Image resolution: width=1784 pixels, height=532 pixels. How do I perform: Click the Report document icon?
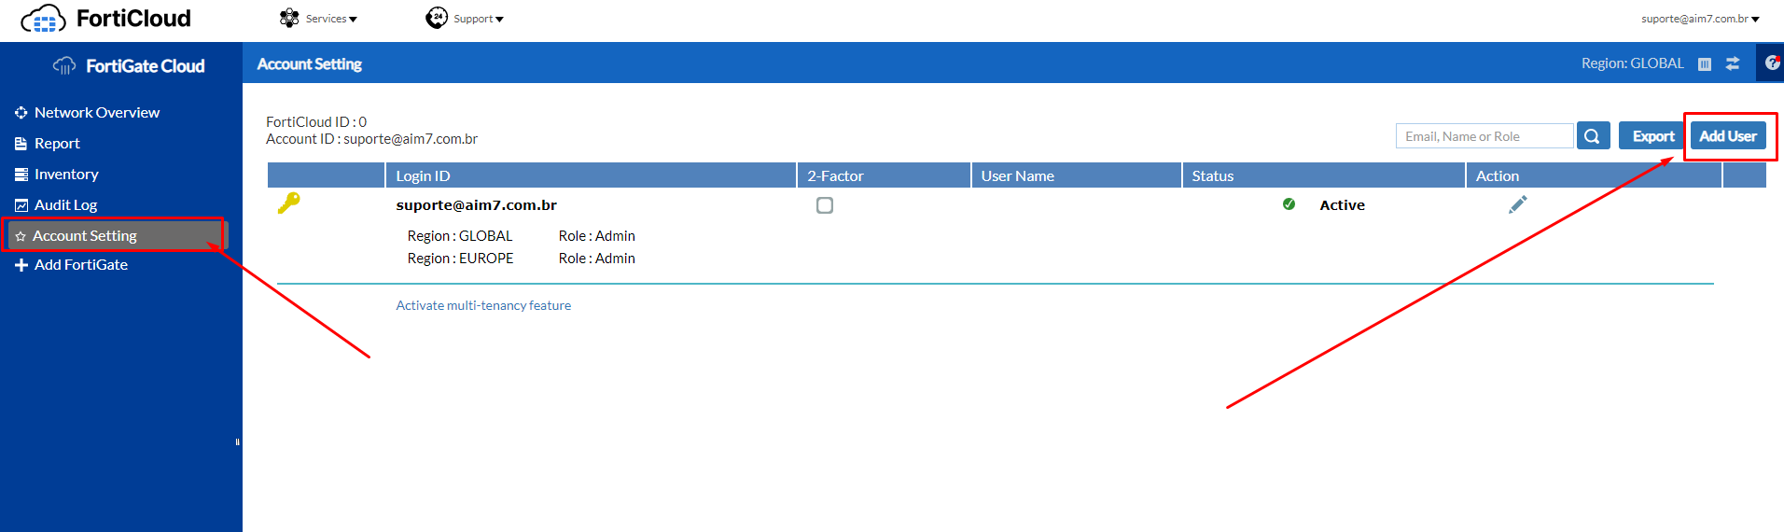pyautogui.click(x=21, y=144)
